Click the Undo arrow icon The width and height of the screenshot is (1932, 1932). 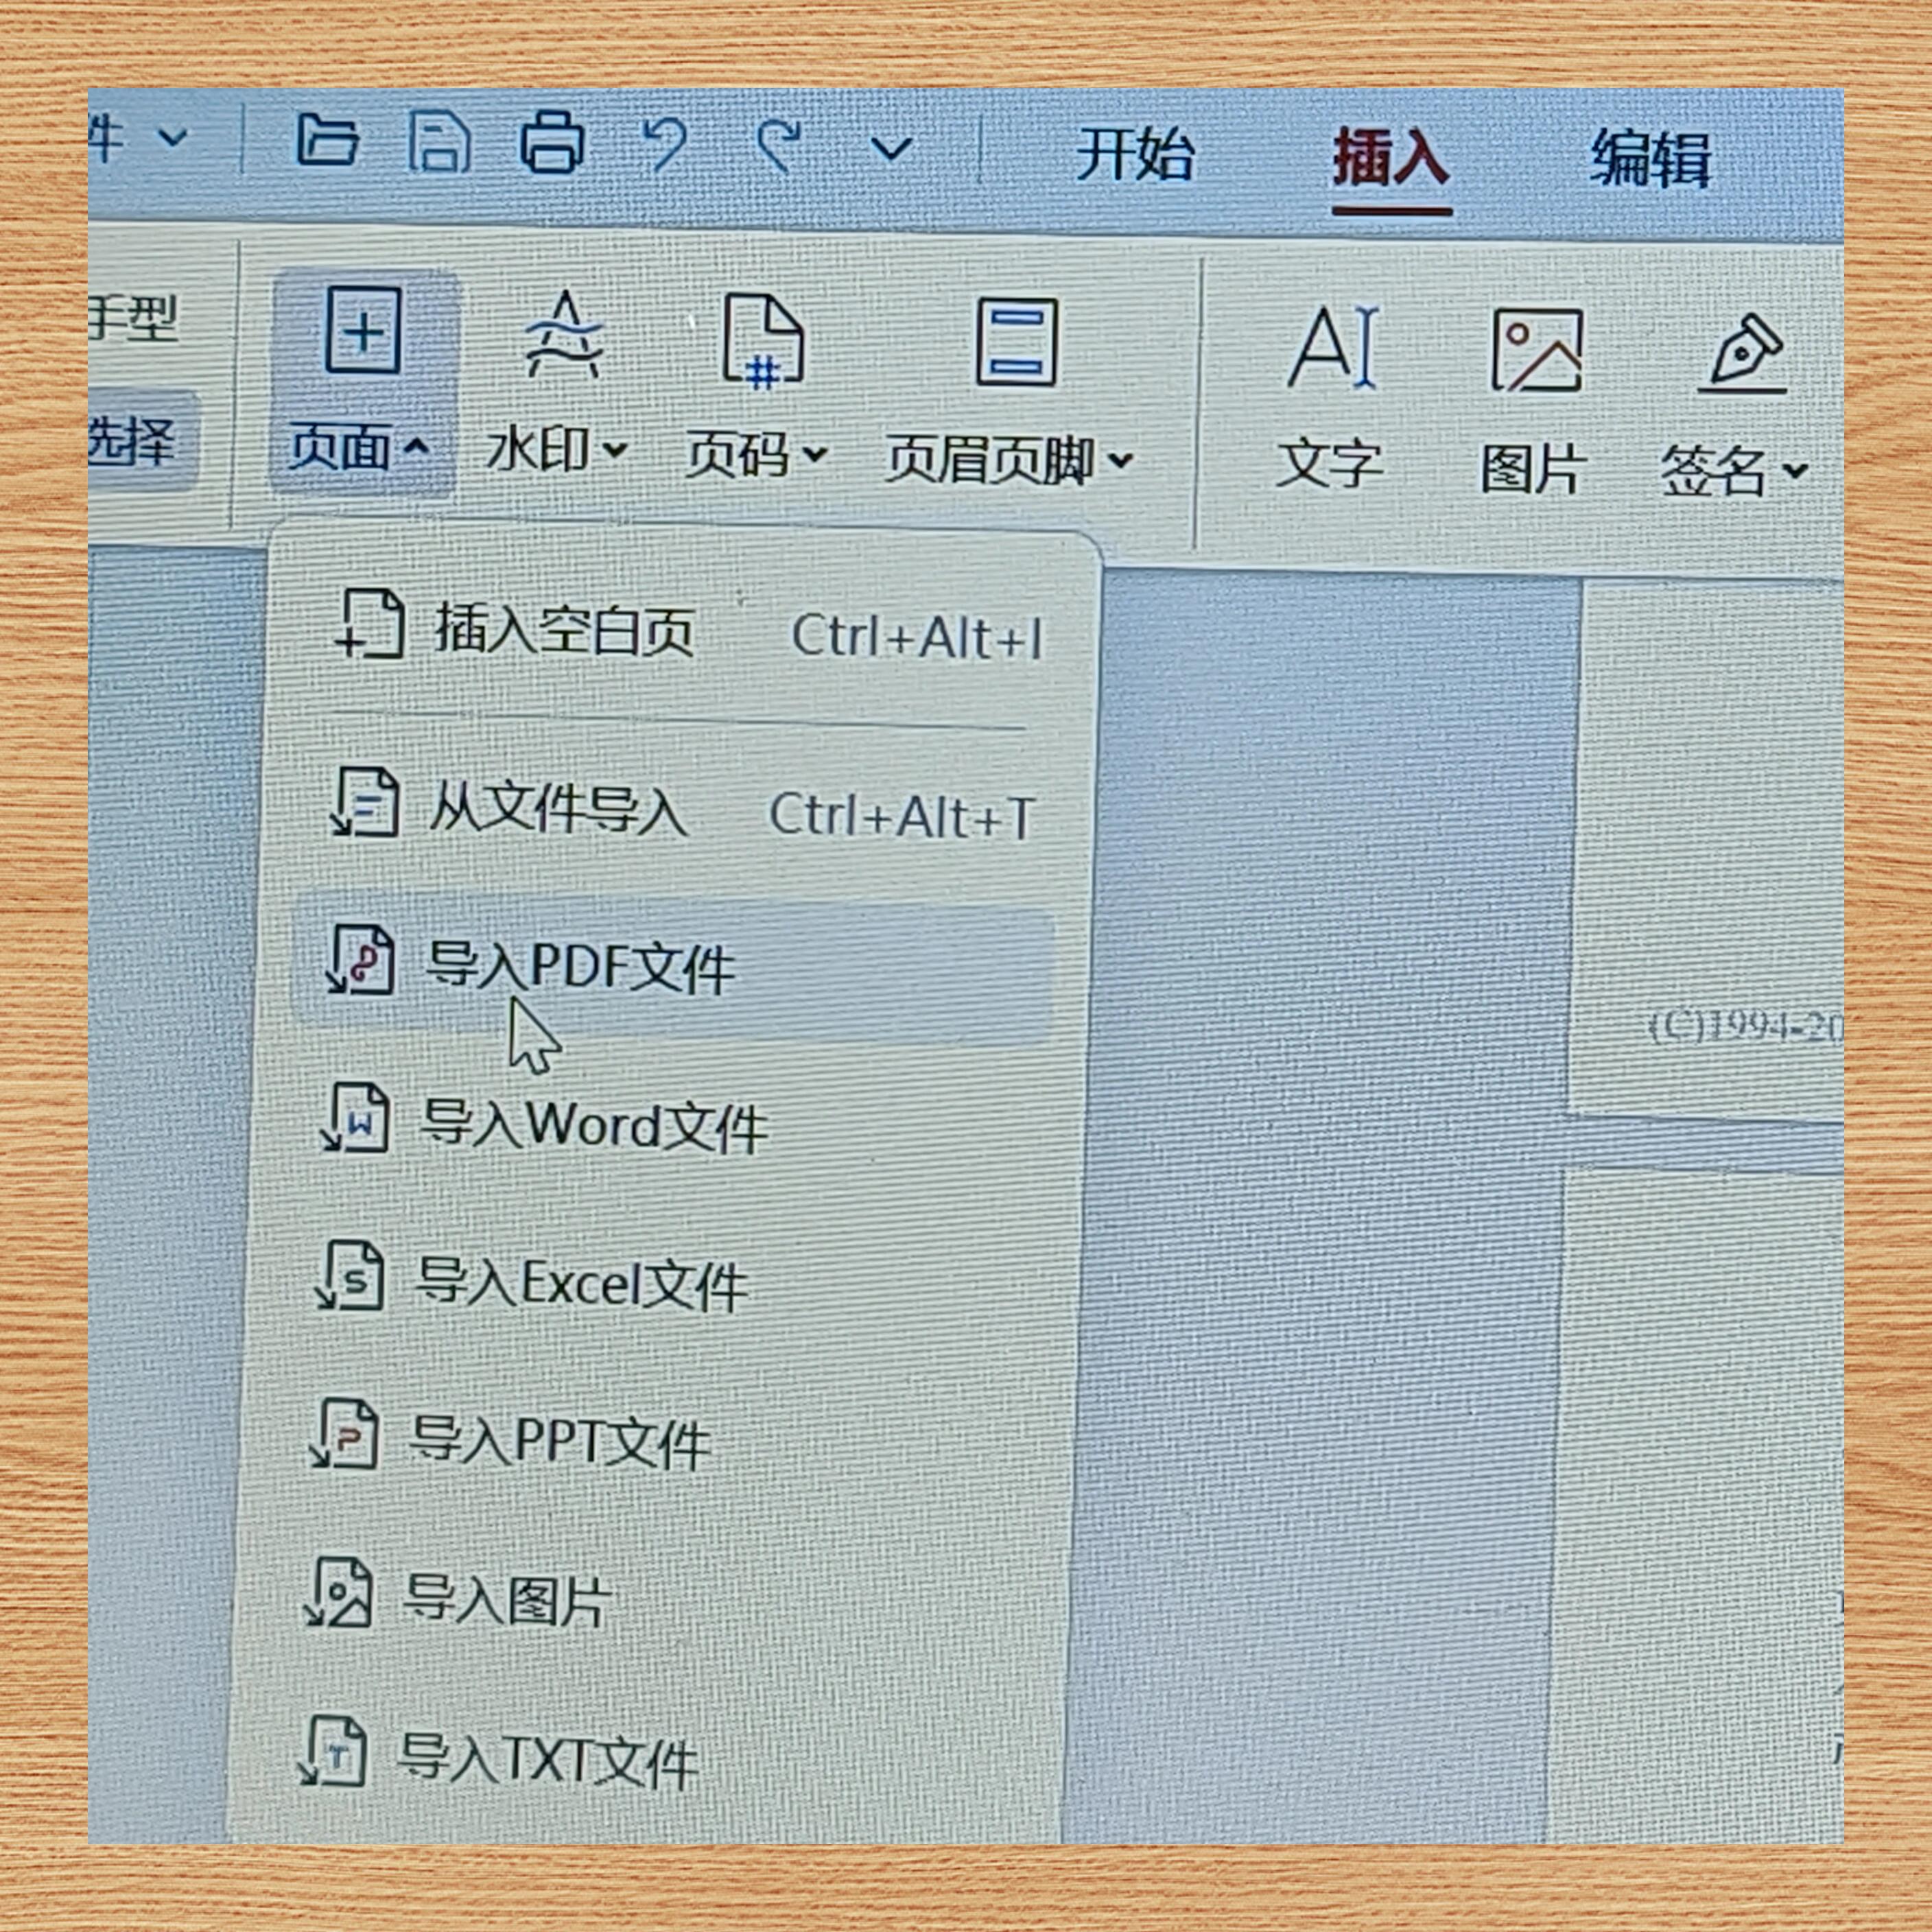coord(665,145)
